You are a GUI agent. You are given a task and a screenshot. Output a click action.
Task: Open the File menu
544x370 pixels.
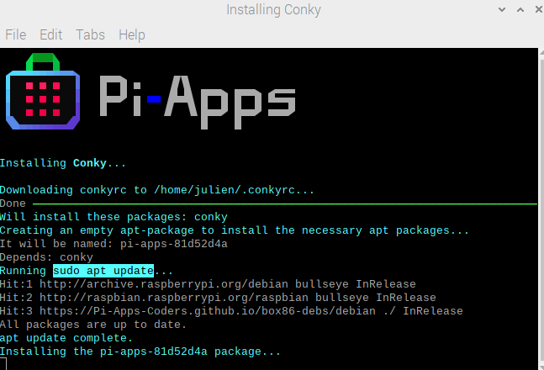[15, 34]
